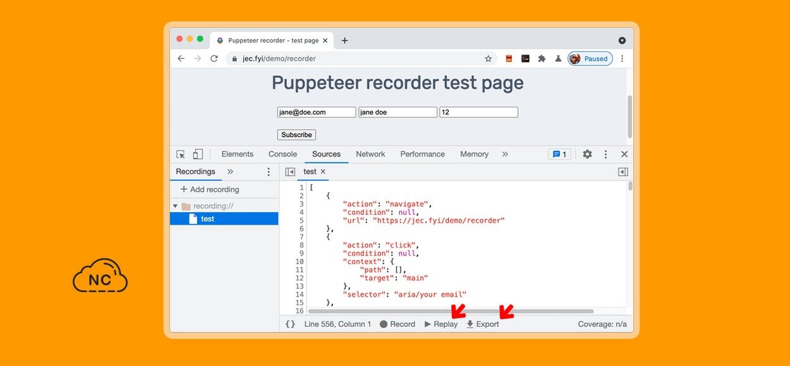790x366 pixels.
Task: Click line number 10 in gutter
Action: (x=300, y=261)
